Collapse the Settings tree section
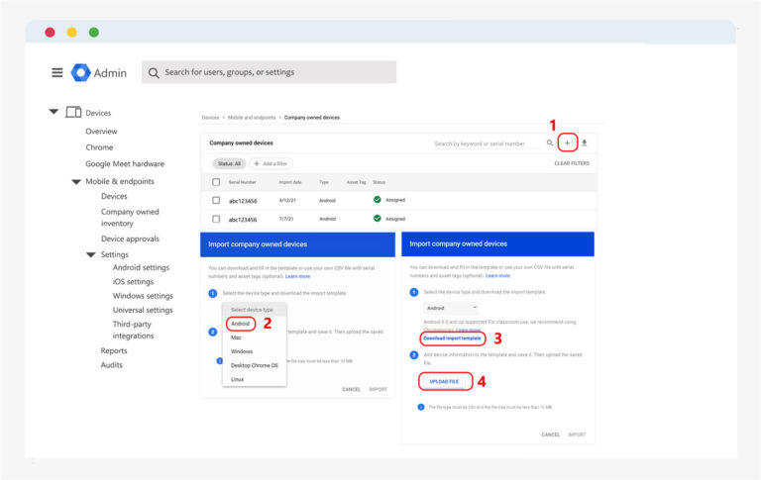 (90, 254)
